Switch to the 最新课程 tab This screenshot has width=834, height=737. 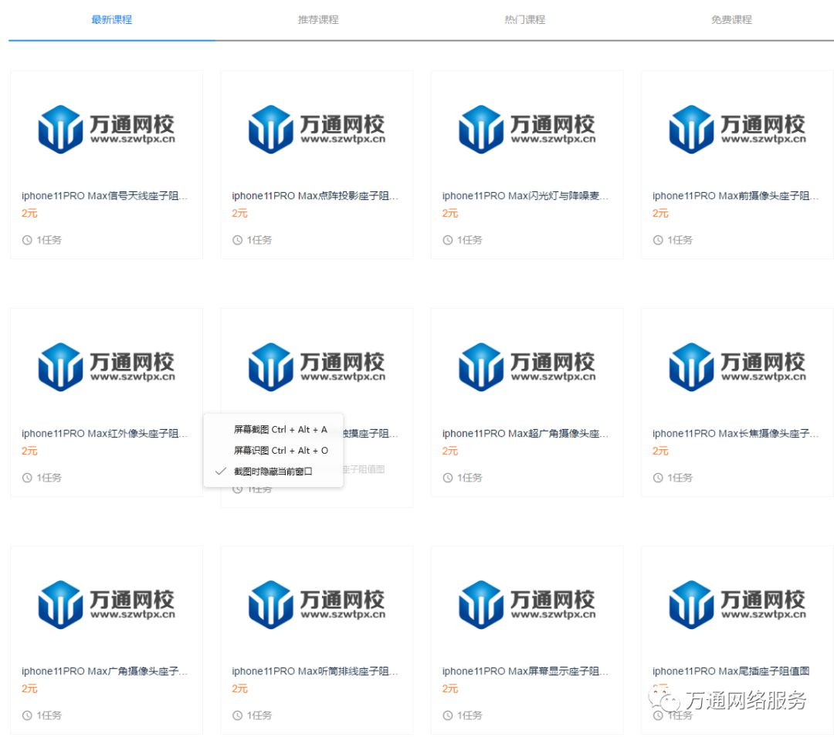[x=112, y=19]
